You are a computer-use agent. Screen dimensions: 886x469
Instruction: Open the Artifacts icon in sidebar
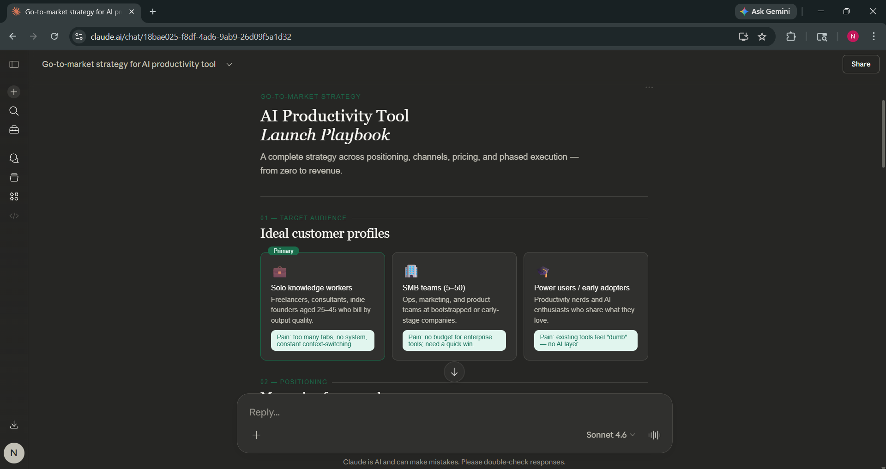coord(14,197)
